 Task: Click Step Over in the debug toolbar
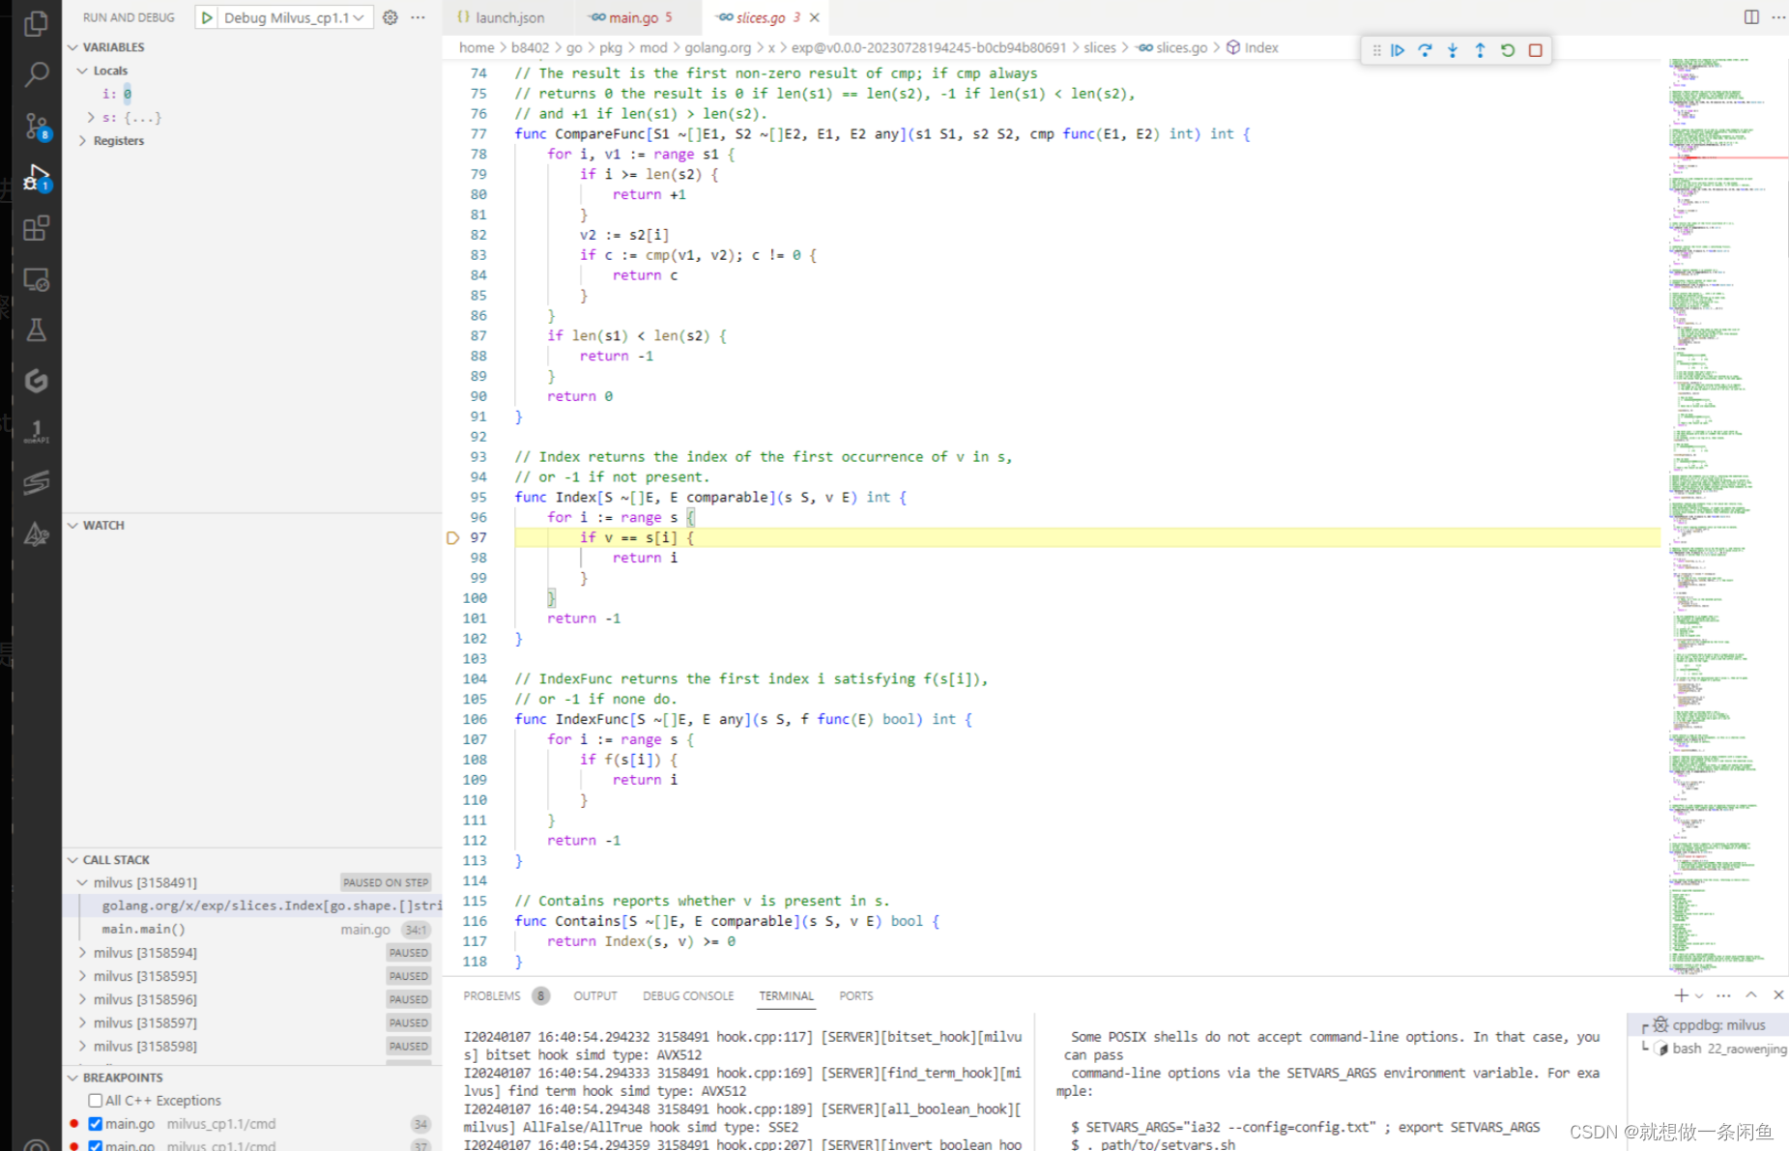(1425, 50)
